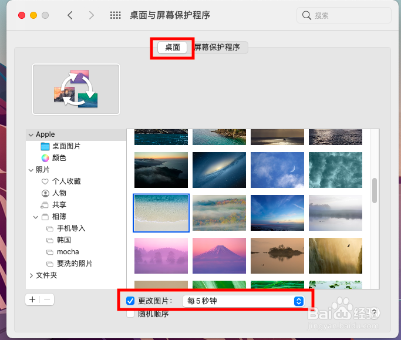401x340 pixels.
Task: Select the 桌面图片 folder
Action: 66,146
